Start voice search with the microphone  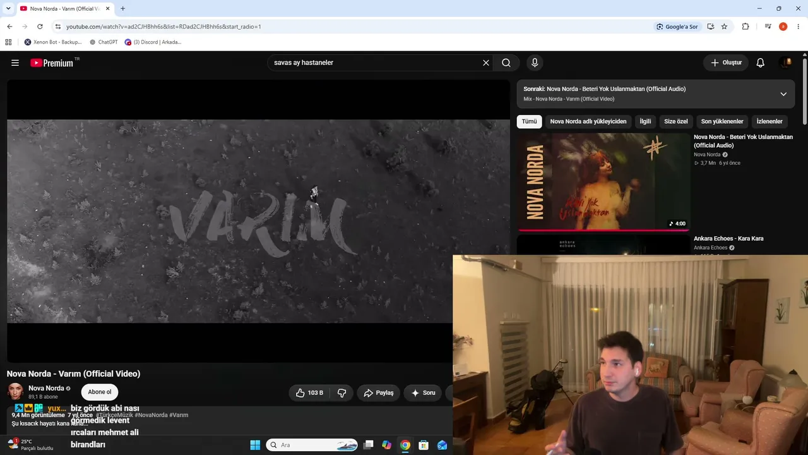(x=535, y=63)
